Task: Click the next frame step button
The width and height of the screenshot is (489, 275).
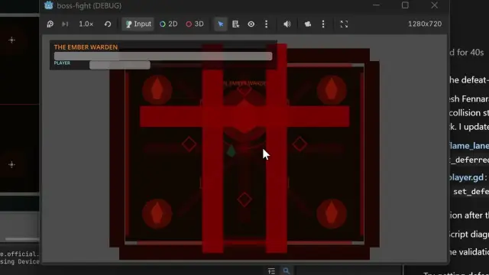Action: pyautogui.click(x=65, y=24)
